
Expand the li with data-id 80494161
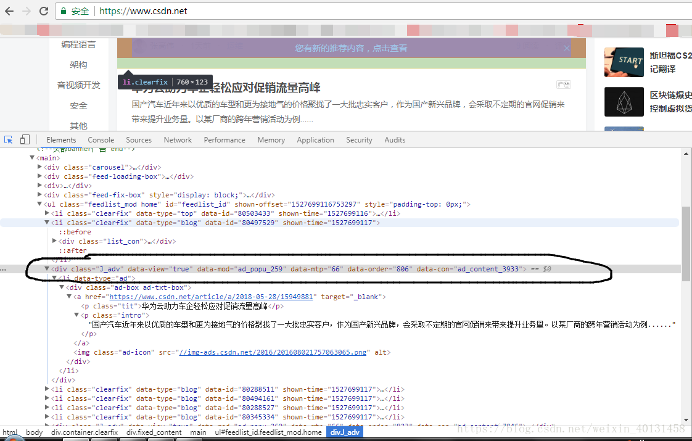point(47,398)
